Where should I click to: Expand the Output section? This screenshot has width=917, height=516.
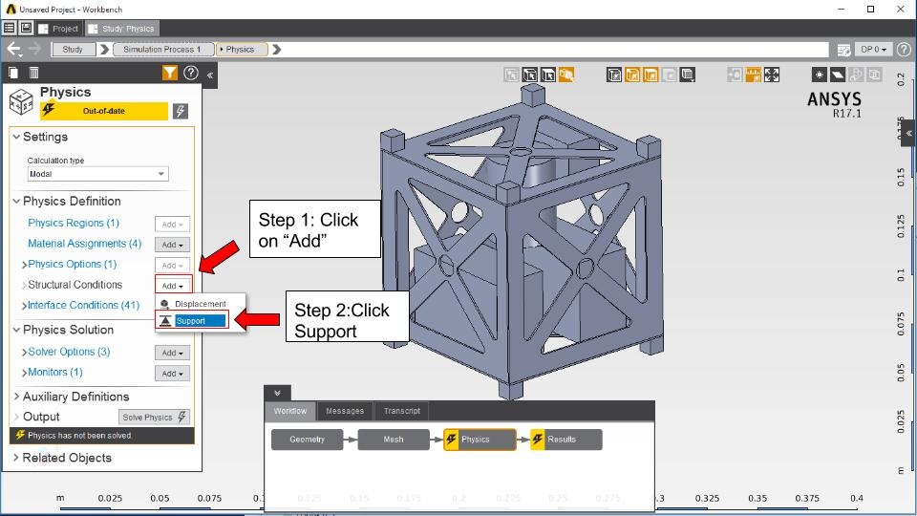pos(16,417)
